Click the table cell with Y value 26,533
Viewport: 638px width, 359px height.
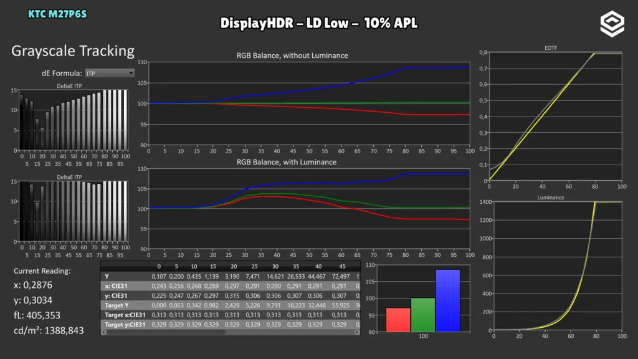(296, 276)
